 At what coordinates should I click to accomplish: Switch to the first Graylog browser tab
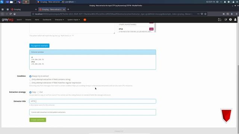click(24, 9)
